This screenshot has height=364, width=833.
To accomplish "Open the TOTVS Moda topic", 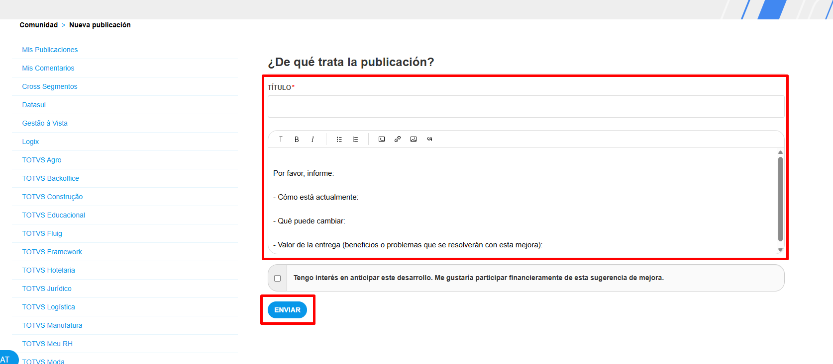I will tap(43, 361).
